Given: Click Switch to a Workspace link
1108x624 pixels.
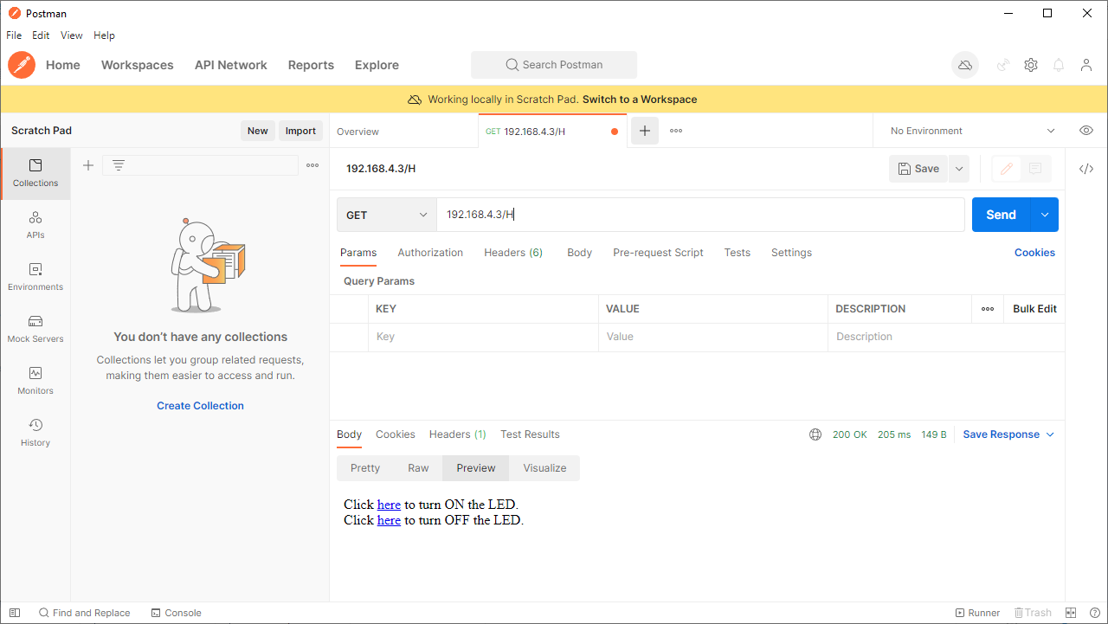Looking at the screenshot, I should [x=640, y=100].
